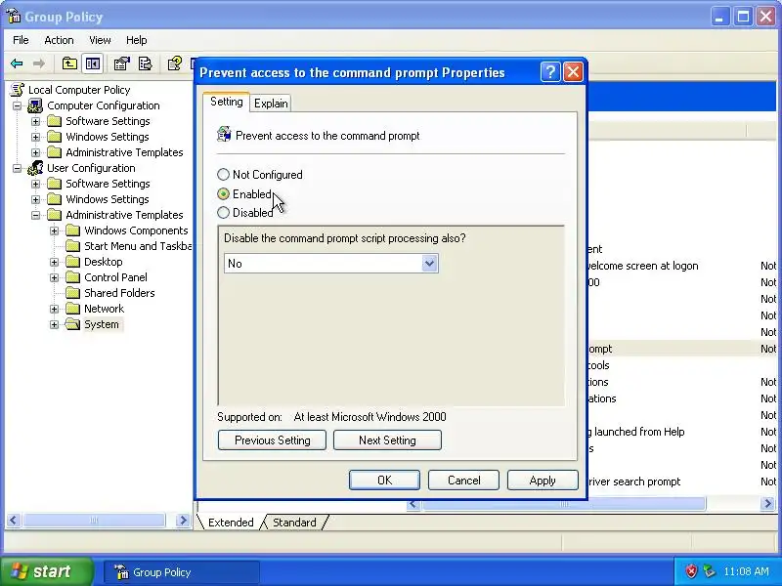Viewport: 782px width, 586px height.
Task: Click the red shield icon in system tray
Action: click(x=691, y=571)
